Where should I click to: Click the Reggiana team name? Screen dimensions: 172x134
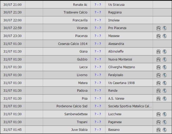coord(115,12)
